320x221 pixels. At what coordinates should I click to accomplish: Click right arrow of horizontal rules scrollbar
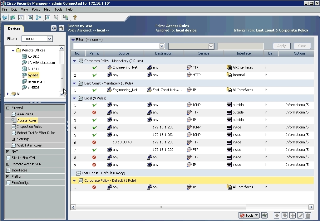tap(311, 207)
